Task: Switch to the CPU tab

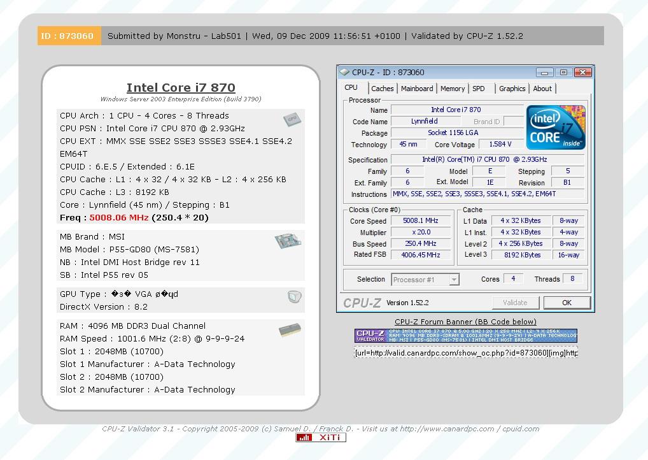Action: [x=351, y=88]
